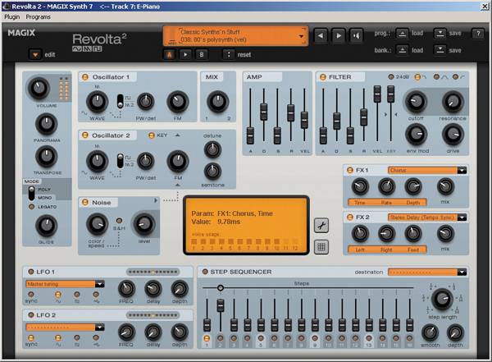Go to previous preset with left arrow
Screen dimensions: 492x362
click(x=321, y=35)
